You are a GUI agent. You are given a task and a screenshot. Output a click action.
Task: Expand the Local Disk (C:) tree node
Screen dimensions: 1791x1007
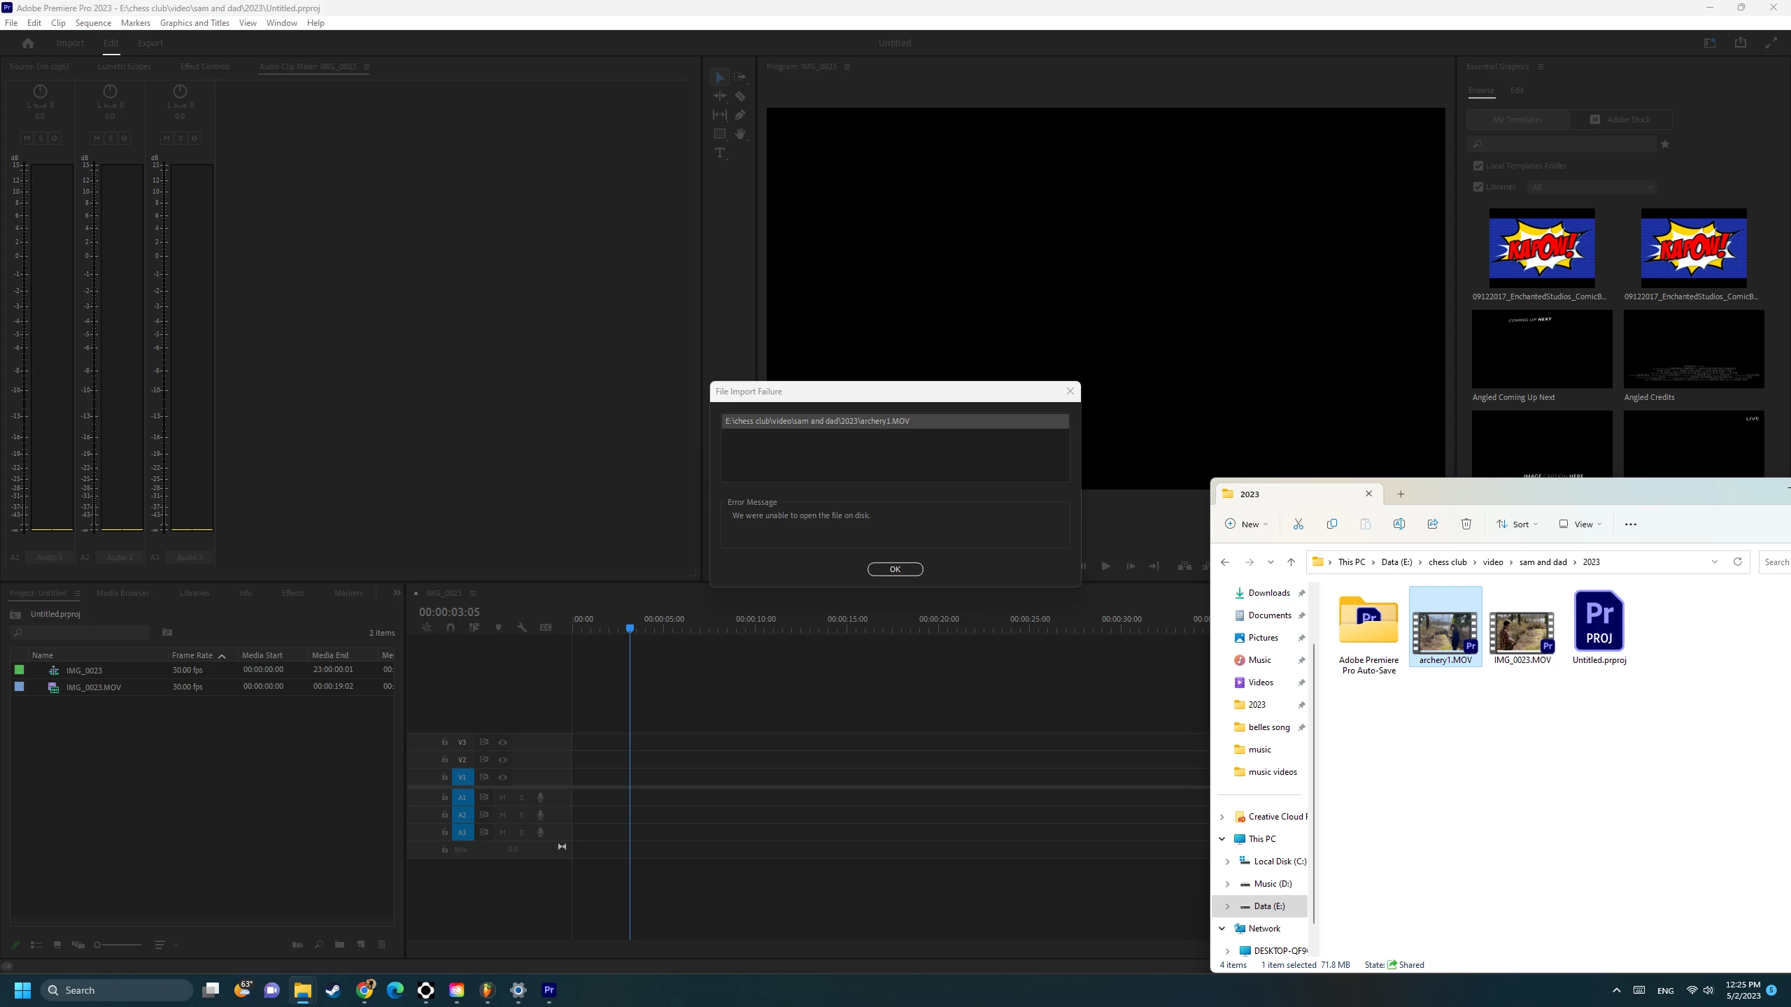click(x=1227, y=862)
